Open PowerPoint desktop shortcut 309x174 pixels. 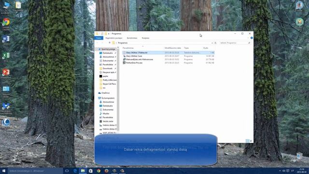click(6, 74)
